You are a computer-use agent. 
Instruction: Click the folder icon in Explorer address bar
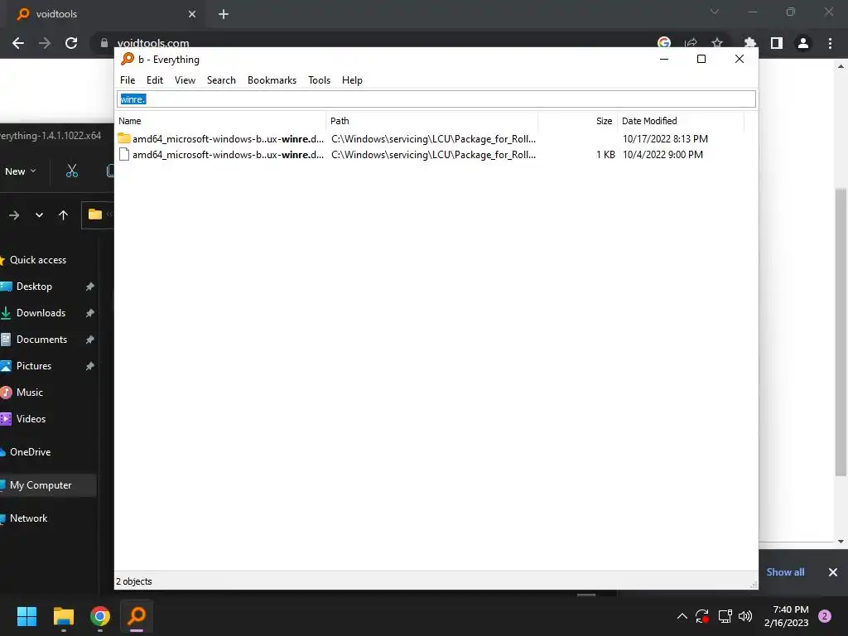pos(95,214)
